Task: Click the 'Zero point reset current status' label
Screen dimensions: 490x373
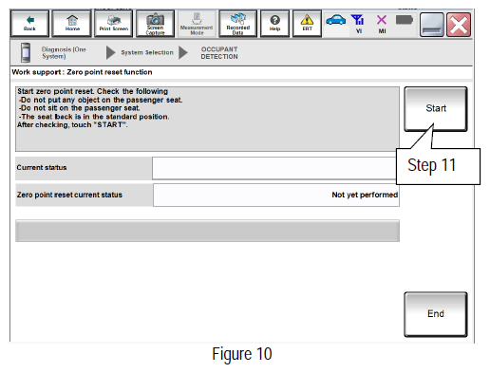Action: [69, 195]
